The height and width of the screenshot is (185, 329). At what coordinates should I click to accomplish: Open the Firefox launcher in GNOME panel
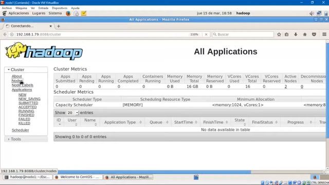pos(68,13)
